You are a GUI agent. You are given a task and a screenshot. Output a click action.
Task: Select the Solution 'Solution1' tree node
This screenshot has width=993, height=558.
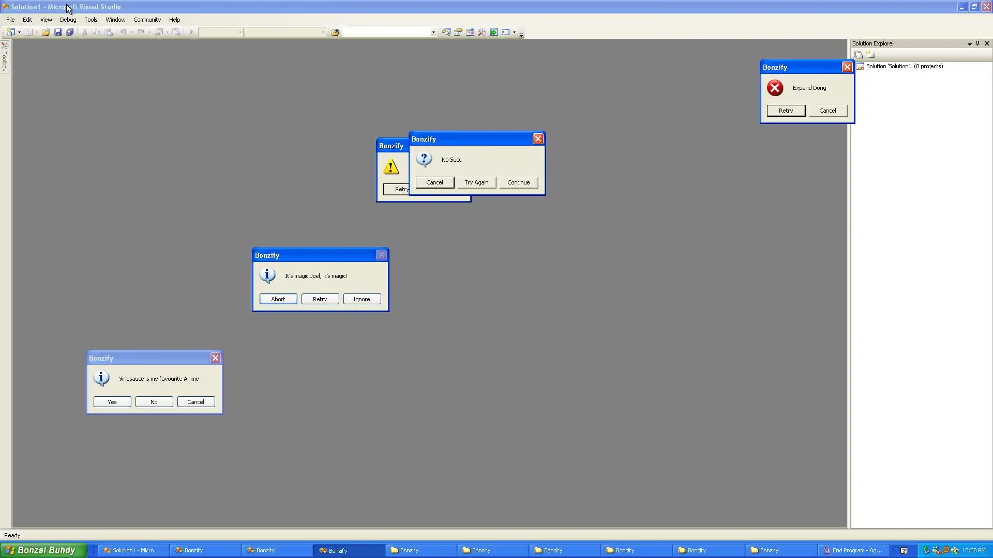(x=904, y=66)
